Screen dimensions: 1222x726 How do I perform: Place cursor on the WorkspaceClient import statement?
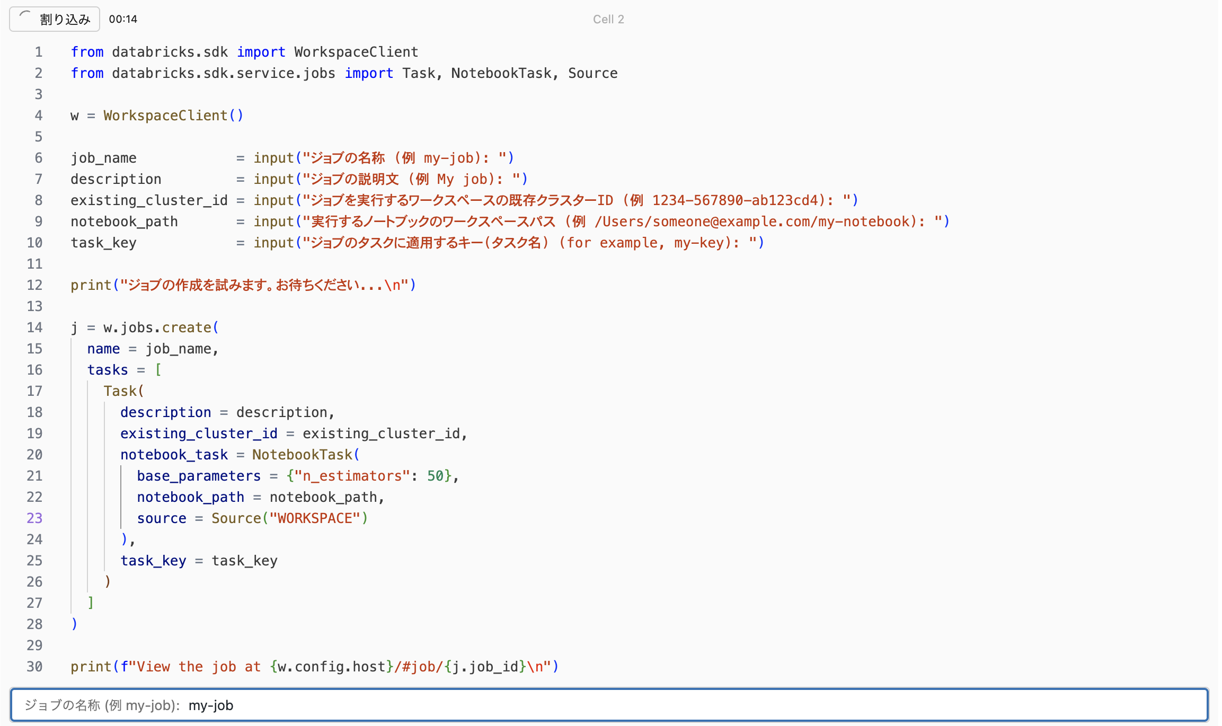click(244, 51)
